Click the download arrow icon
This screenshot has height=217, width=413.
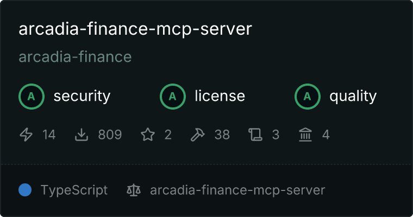82,135
